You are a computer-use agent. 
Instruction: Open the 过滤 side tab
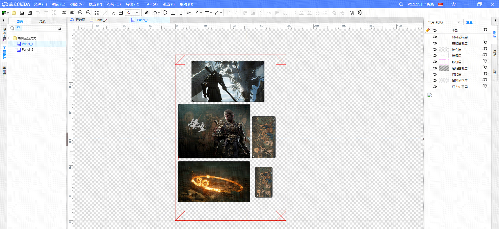495,53
